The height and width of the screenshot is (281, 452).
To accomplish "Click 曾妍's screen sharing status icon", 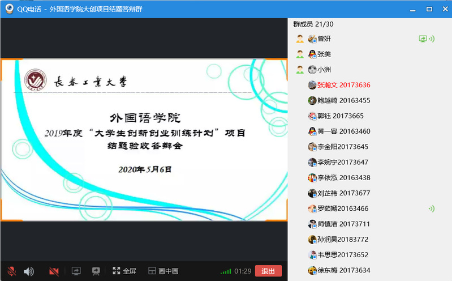I will tap(422, 39).
